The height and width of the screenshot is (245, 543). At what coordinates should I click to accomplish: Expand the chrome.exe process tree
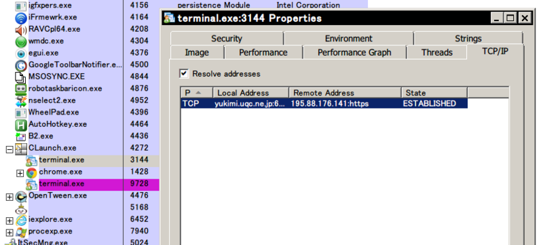[x=20, y=172]
